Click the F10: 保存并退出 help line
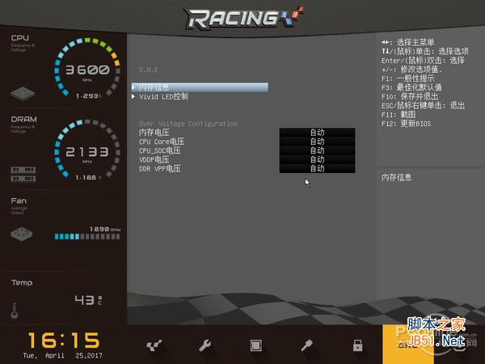This screenshot has width=485, height=364. click(410, 96)
